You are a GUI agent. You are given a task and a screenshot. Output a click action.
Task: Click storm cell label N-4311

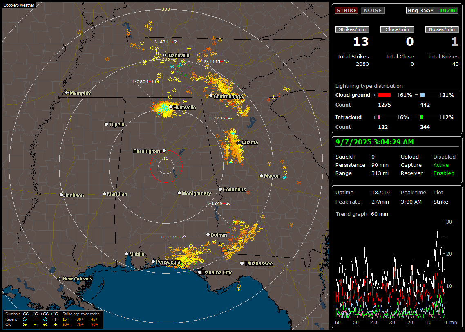click(167, 42)
